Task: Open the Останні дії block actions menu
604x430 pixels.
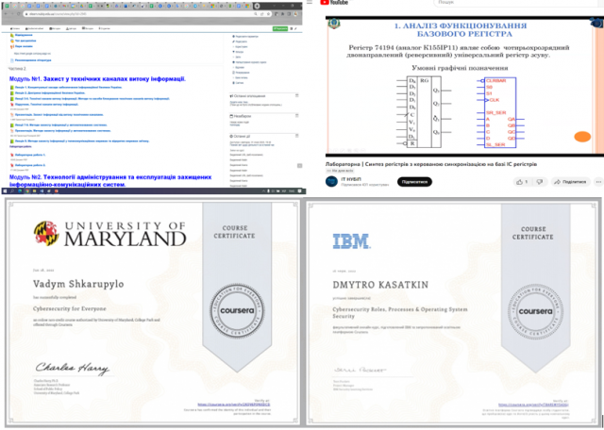Action: pyautogui.click(x=297, y=136)
